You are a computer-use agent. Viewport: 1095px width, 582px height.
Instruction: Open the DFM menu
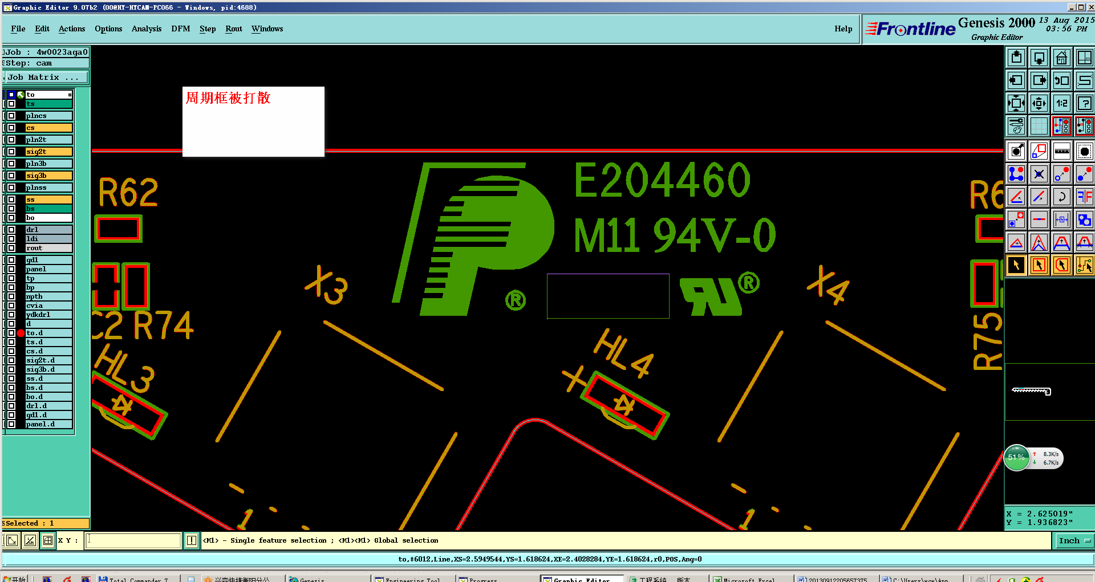[181, 29]
